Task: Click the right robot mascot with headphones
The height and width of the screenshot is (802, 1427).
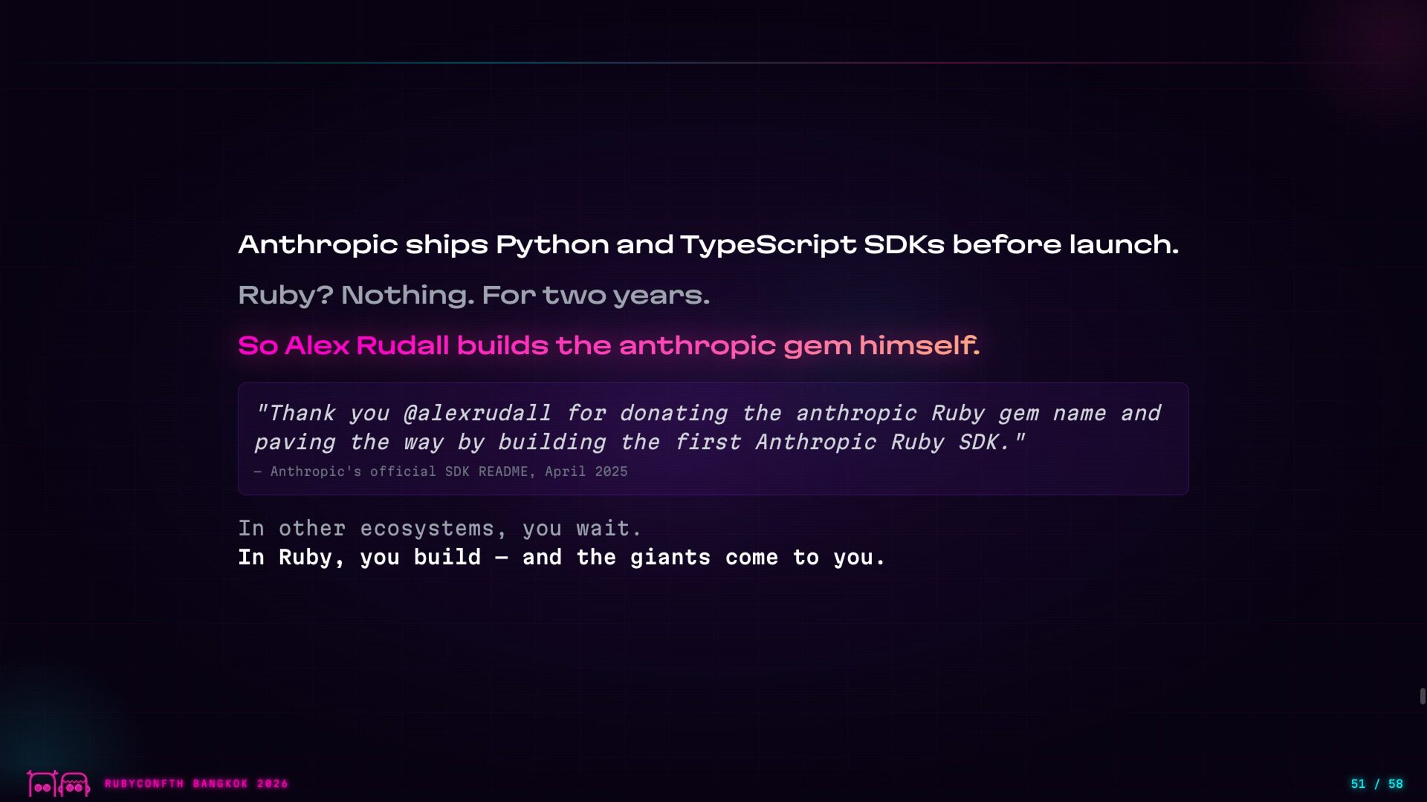Action: (x=74, y=784)
